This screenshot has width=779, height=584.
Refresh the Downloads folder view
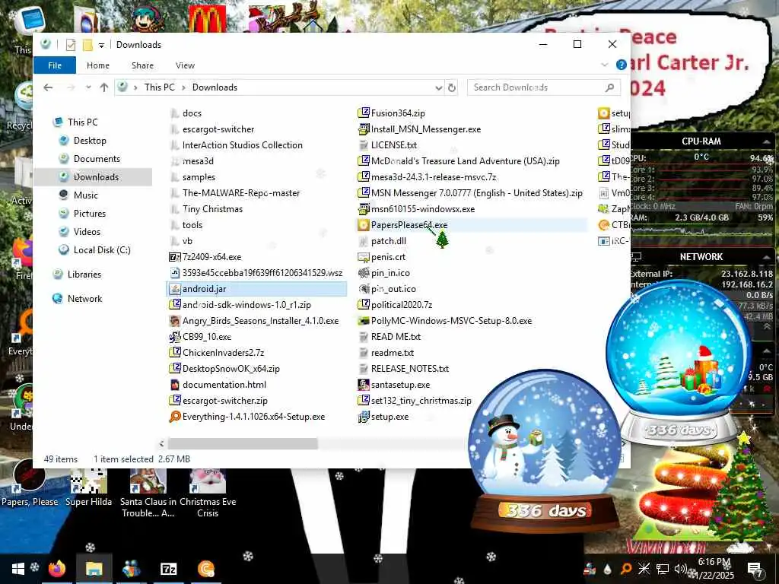point(452,88)
